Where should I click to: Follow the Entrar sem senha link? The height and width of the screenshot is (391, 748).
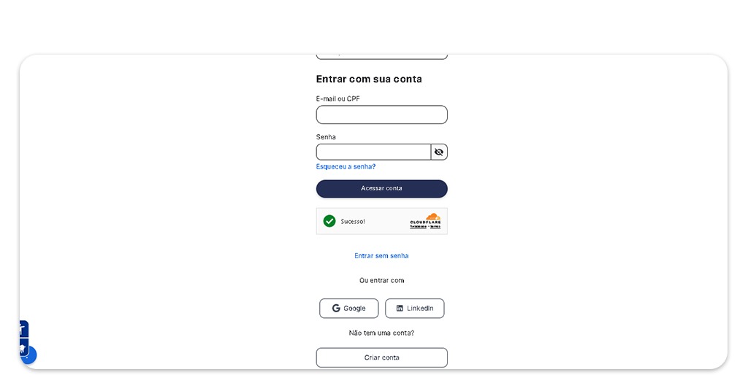381,256
